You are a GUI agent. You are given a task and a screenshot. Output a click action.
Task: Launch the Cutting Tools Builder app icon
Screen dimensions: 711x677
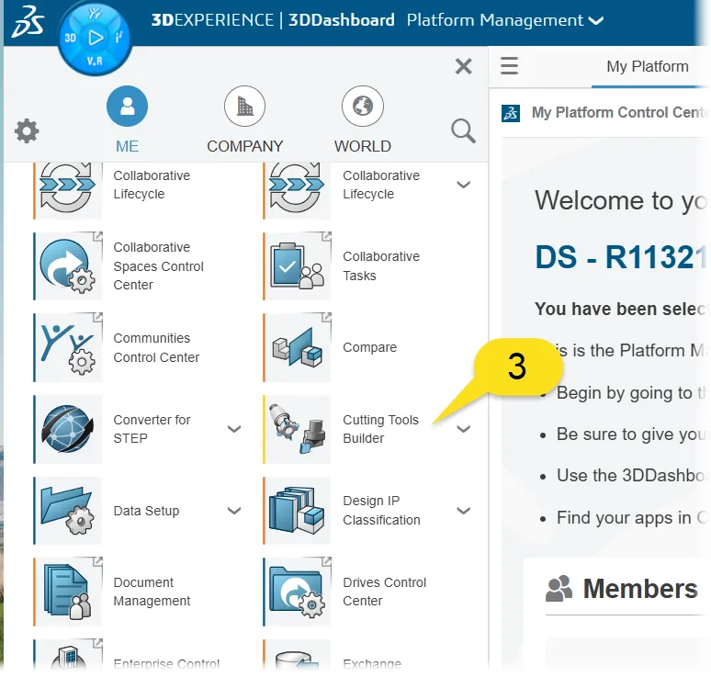(299, 429)
